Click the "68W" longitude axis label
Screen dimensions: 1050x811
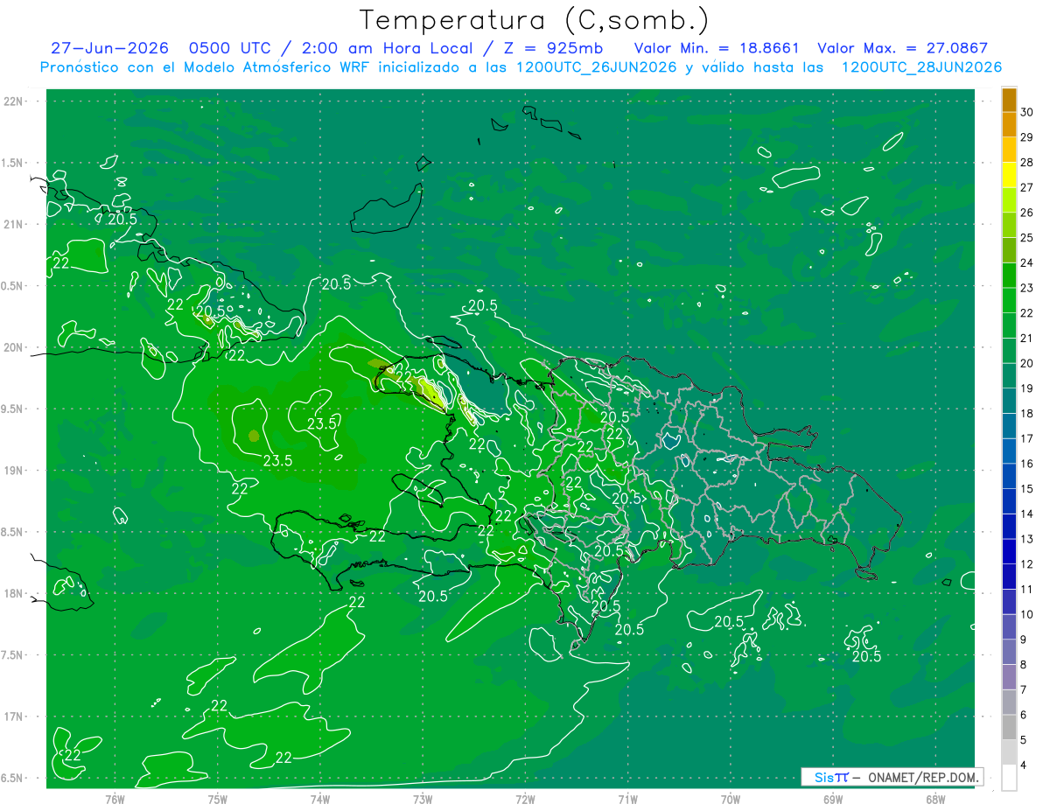coord(935,800)
